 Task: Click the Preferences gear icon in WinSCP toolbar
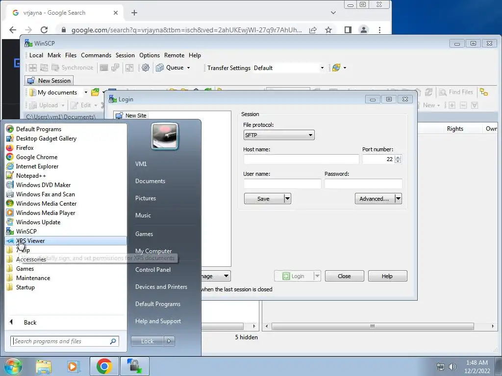pyautogui.click(x=146, y=68)
